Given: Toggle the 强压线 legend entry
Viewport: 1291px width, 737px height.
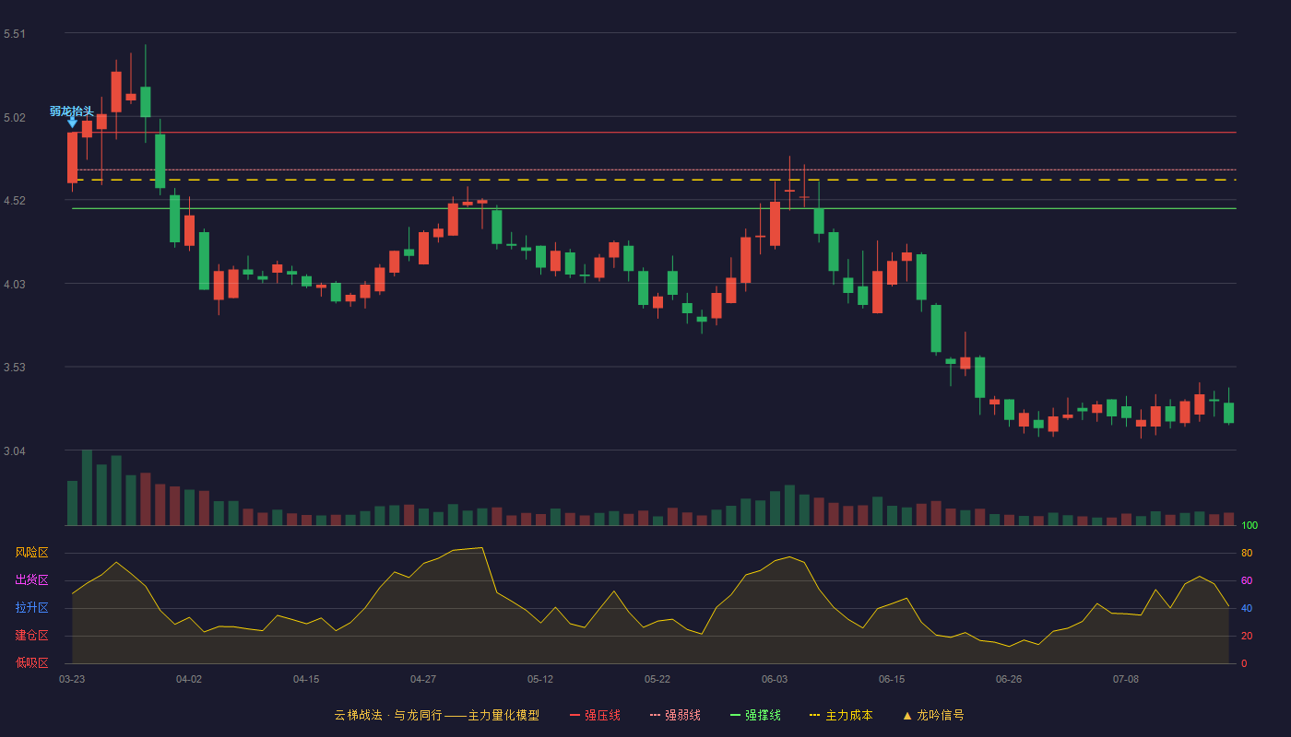Looking at the screenshot, I should click(595, 715).
